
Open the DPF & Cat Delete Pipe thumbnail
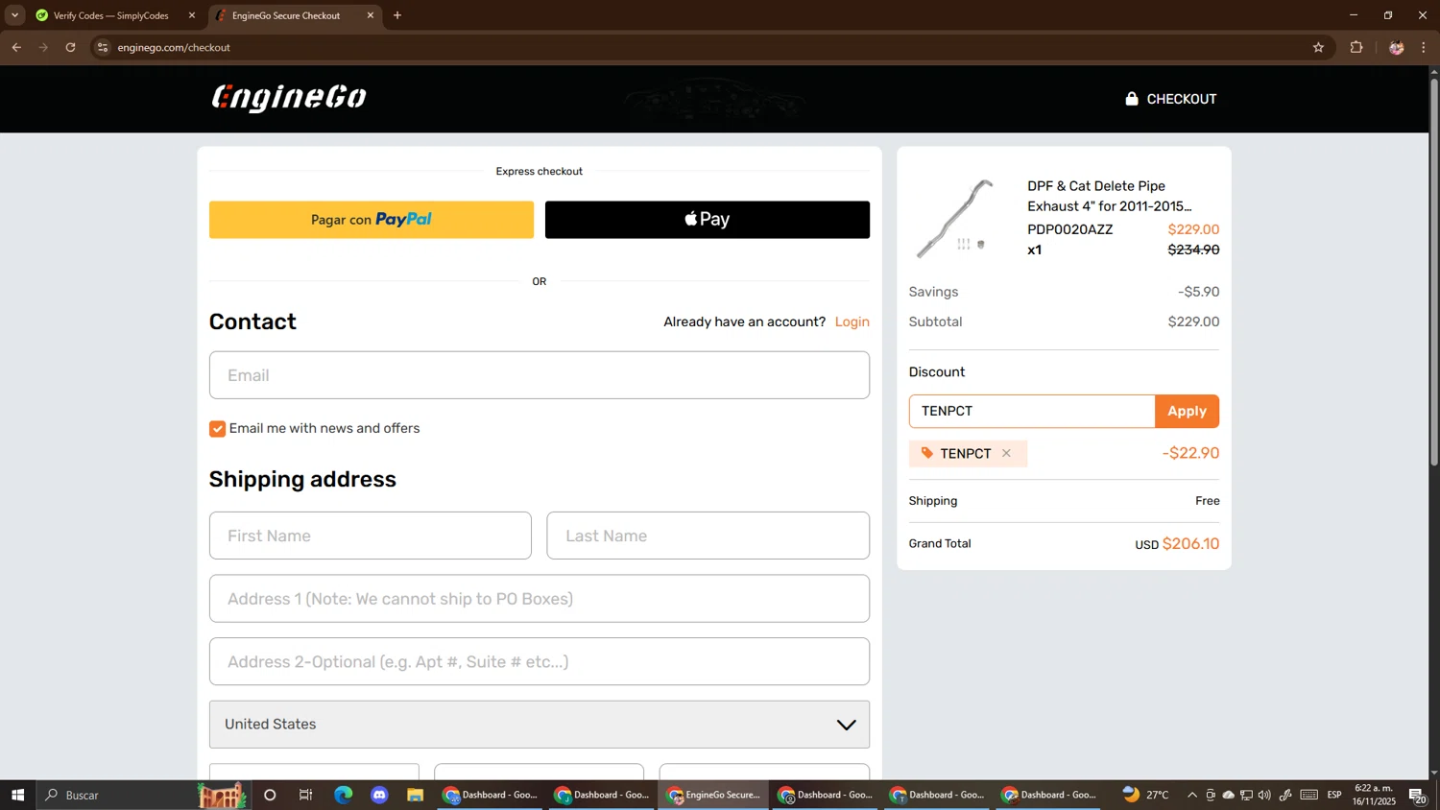955,219
